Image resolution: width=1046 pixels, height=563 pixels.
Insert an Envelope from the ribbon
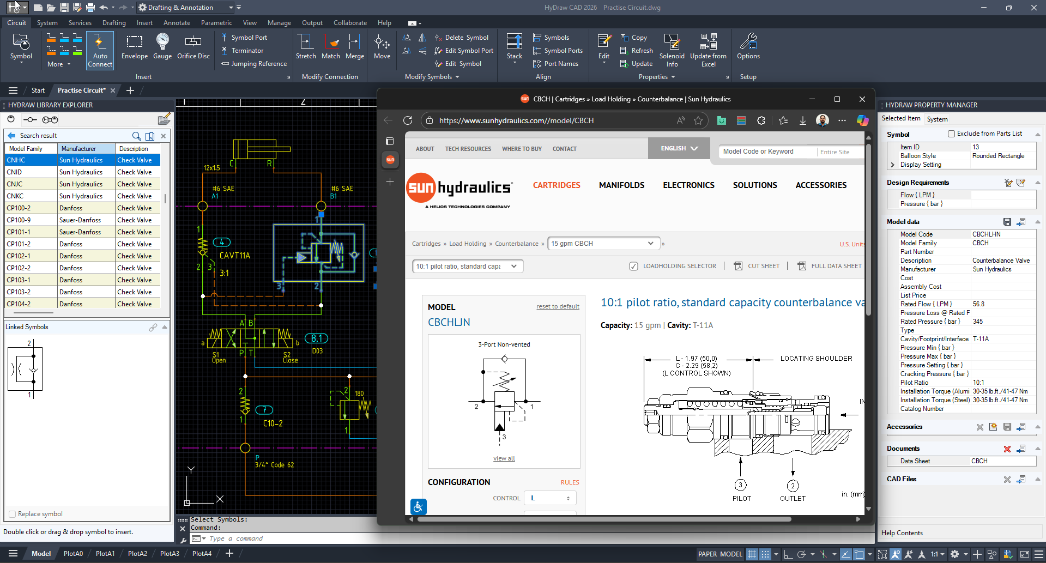(134, 49)
